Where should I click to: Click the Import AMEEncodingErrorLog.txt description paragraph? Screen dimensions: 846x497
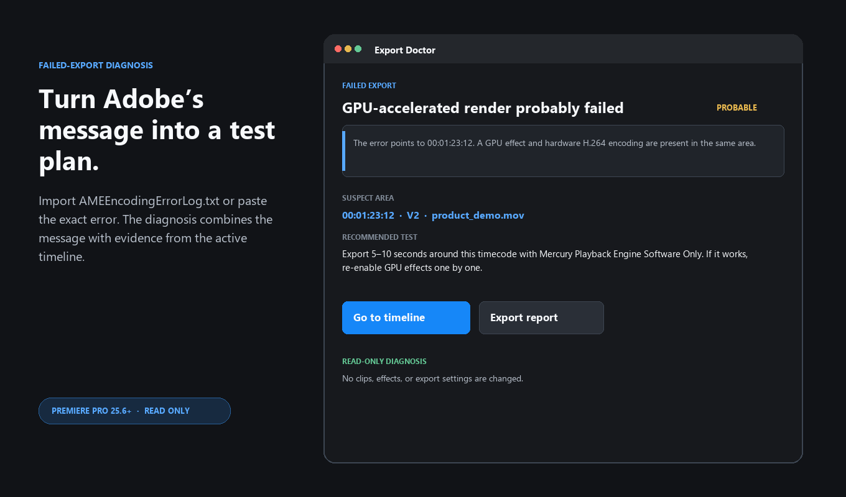click(156, 229)
